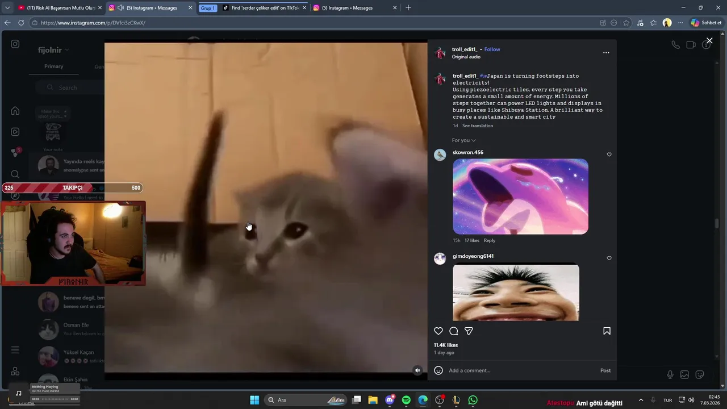Open the taskbar volume control
This screenshot has width=727, height=409.
[x=691, y=400]
